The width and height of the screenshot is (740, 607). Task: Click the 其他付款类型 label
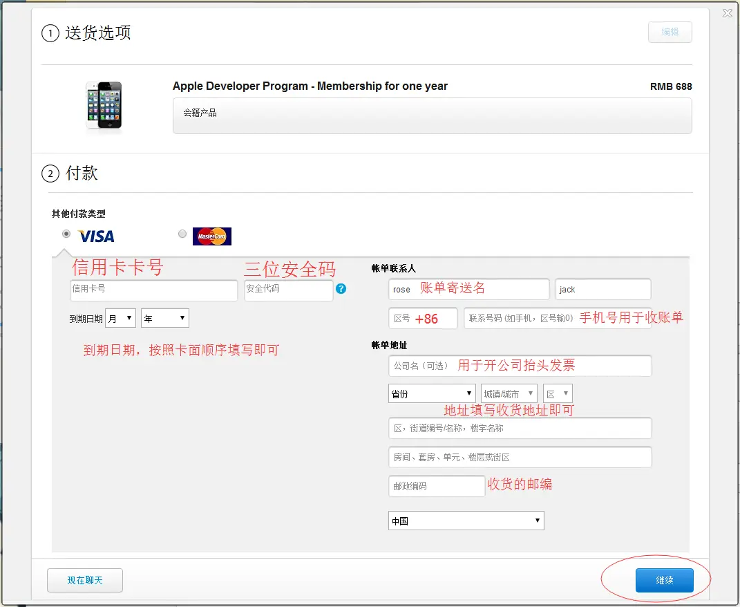pos(78,214)
